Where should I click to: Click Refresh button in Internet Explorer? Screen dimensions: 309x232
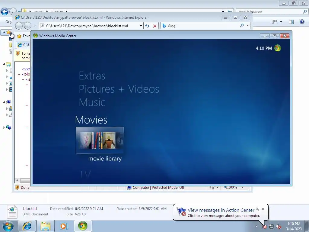point(147,26)
